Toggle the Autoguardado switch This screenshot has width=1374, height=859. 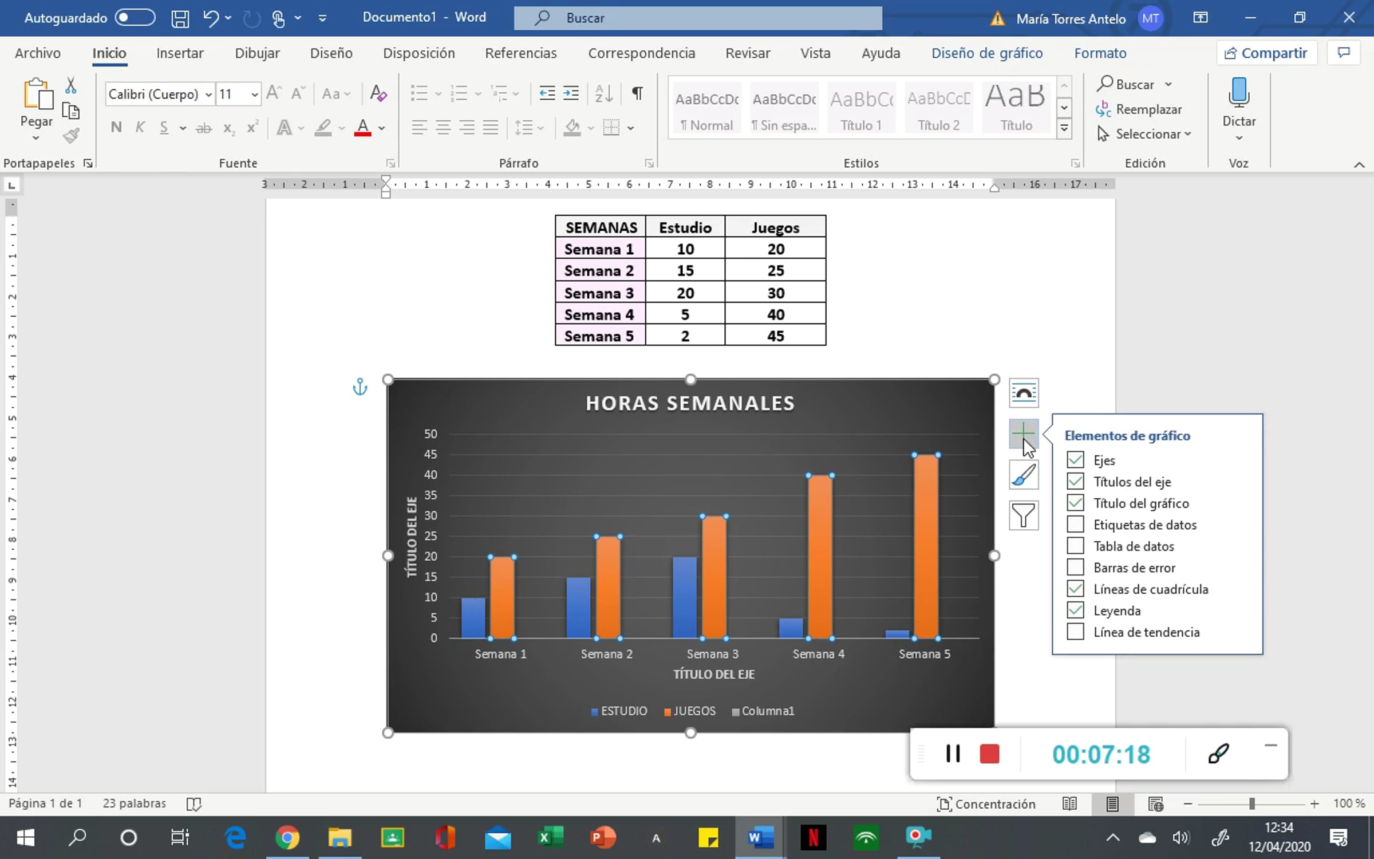135,18
